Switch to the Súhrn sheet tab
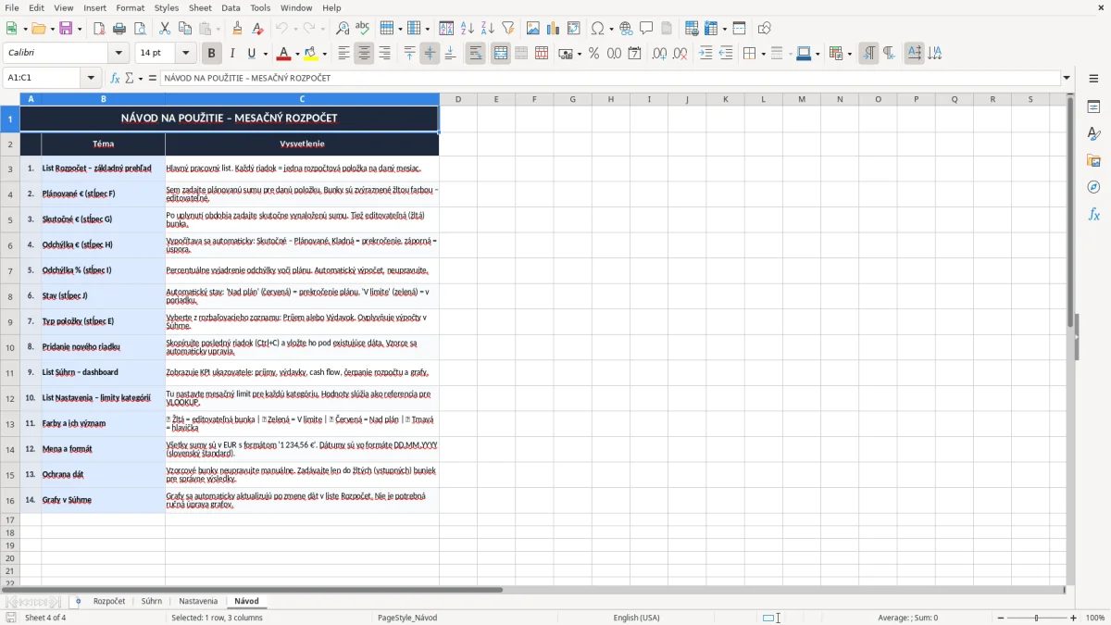Screen dimensions: 1111x625 152,601
